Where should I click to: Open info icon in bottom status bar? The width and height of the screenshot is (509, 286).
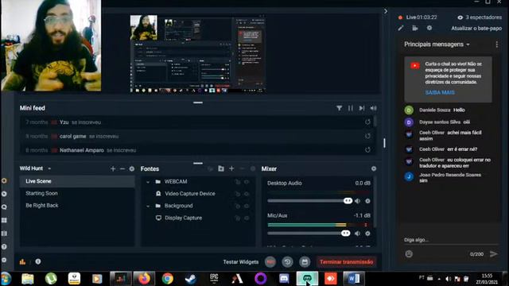coord(38,261)
